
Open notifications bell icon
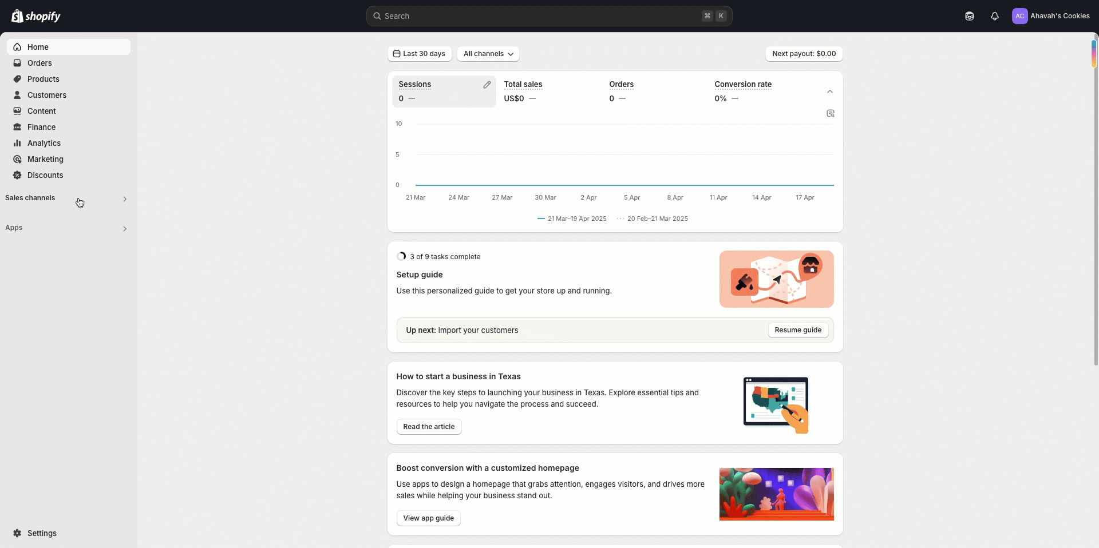point(995,16)
